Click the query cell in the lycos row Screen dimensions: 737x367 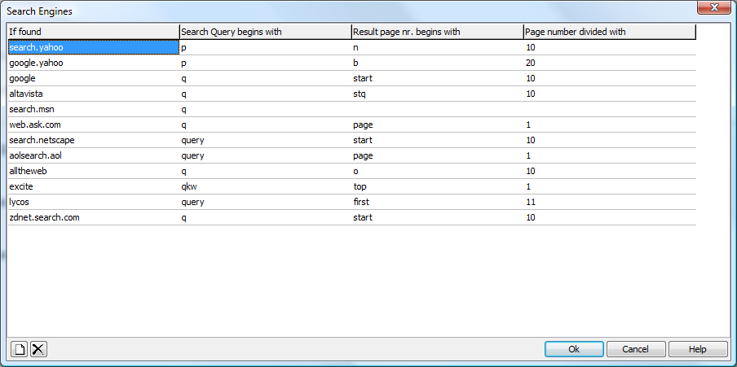[266, 203]
